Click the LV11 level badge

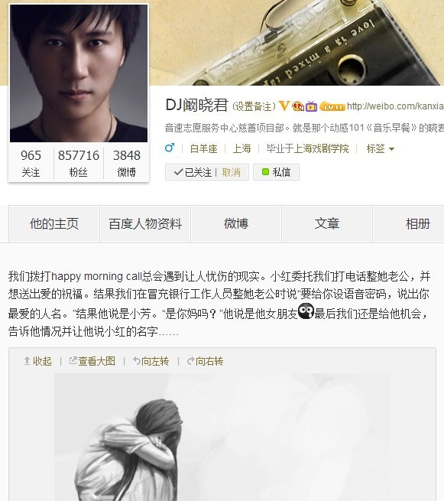point(332,106)
